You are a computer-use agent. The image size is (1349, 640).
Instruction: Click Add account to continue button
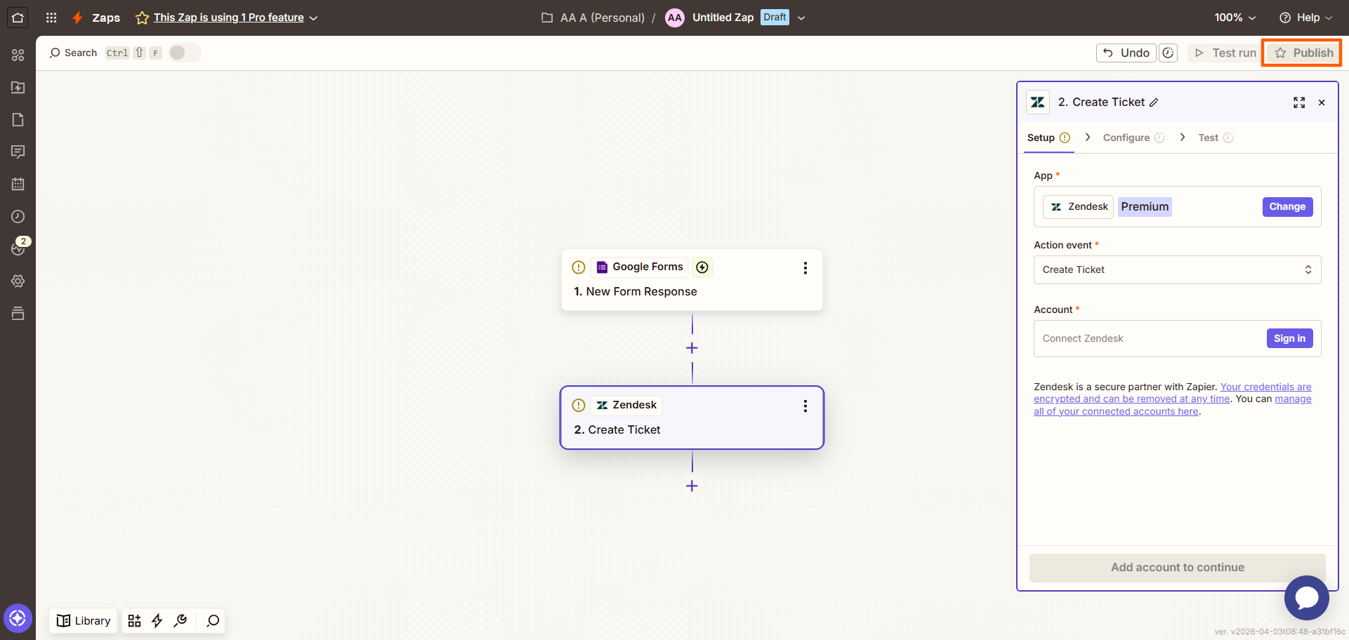pos(1177,567)
